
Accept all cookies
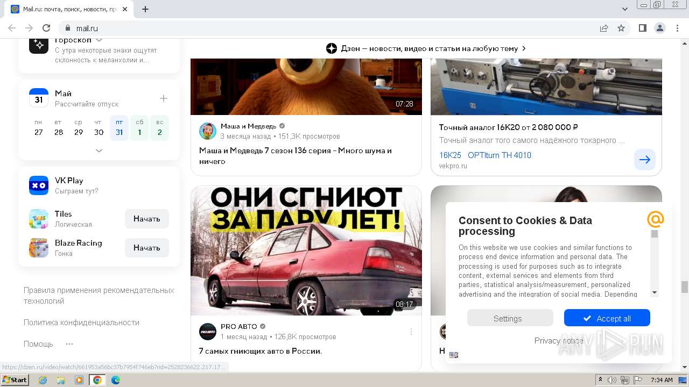[x=607, y=318]
